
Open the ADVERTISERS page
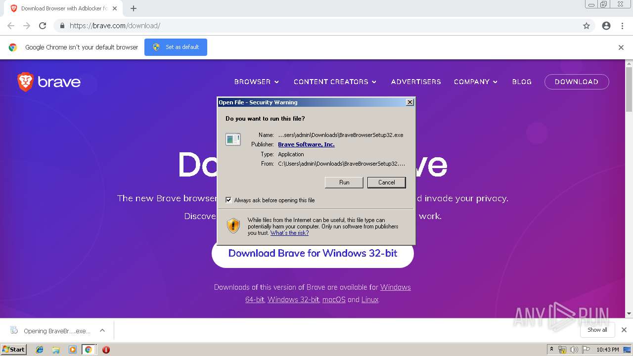[x=416, y=82]
